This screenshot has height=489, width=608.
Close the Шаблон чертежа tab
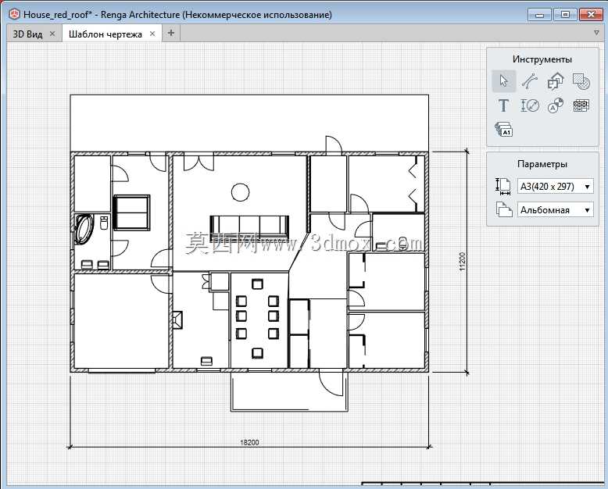click(152, 34)
